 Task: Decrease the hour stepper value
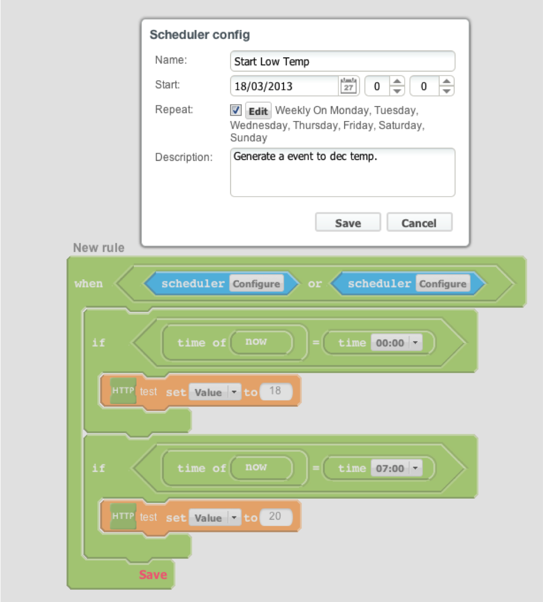(396, 91)
